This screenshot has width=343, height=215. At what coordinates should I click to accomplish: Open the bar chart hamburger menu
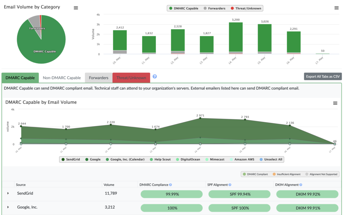click(336, 8)
